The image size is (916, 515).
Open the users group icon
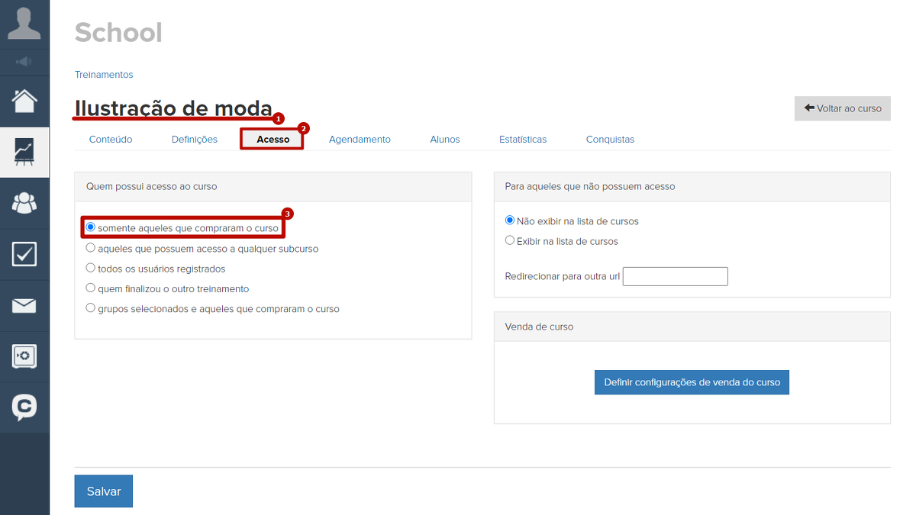(24, 203)
